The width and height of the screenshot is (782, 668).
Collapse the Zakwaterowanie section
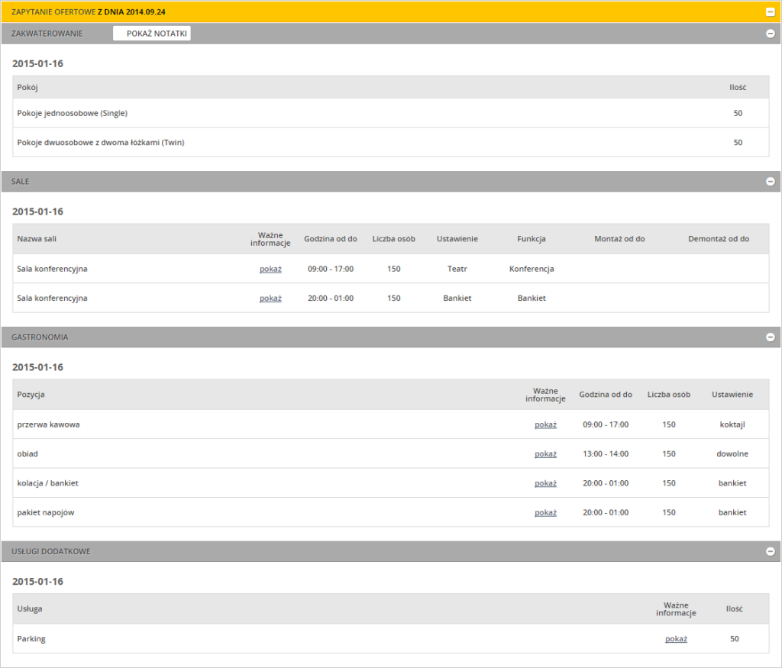(770, 34)
